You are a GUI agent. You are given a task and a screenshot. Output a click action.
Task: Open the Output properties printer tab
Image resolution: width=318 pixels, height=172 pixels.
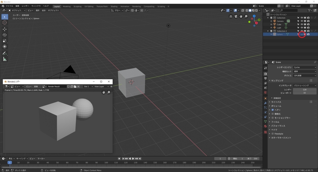[266, 79]
